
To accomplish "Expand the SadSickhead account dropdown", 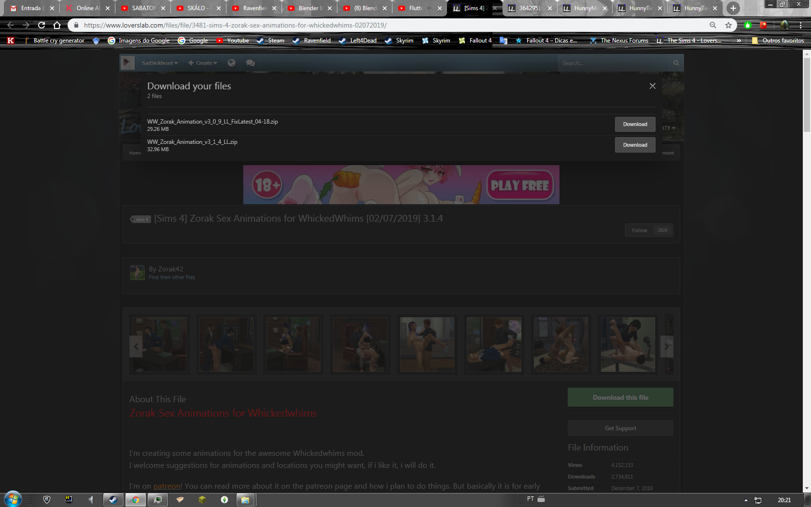I will (160, 63).
